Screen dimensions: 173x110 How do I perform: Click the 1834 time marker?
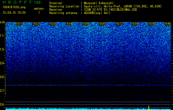[69, 24]
